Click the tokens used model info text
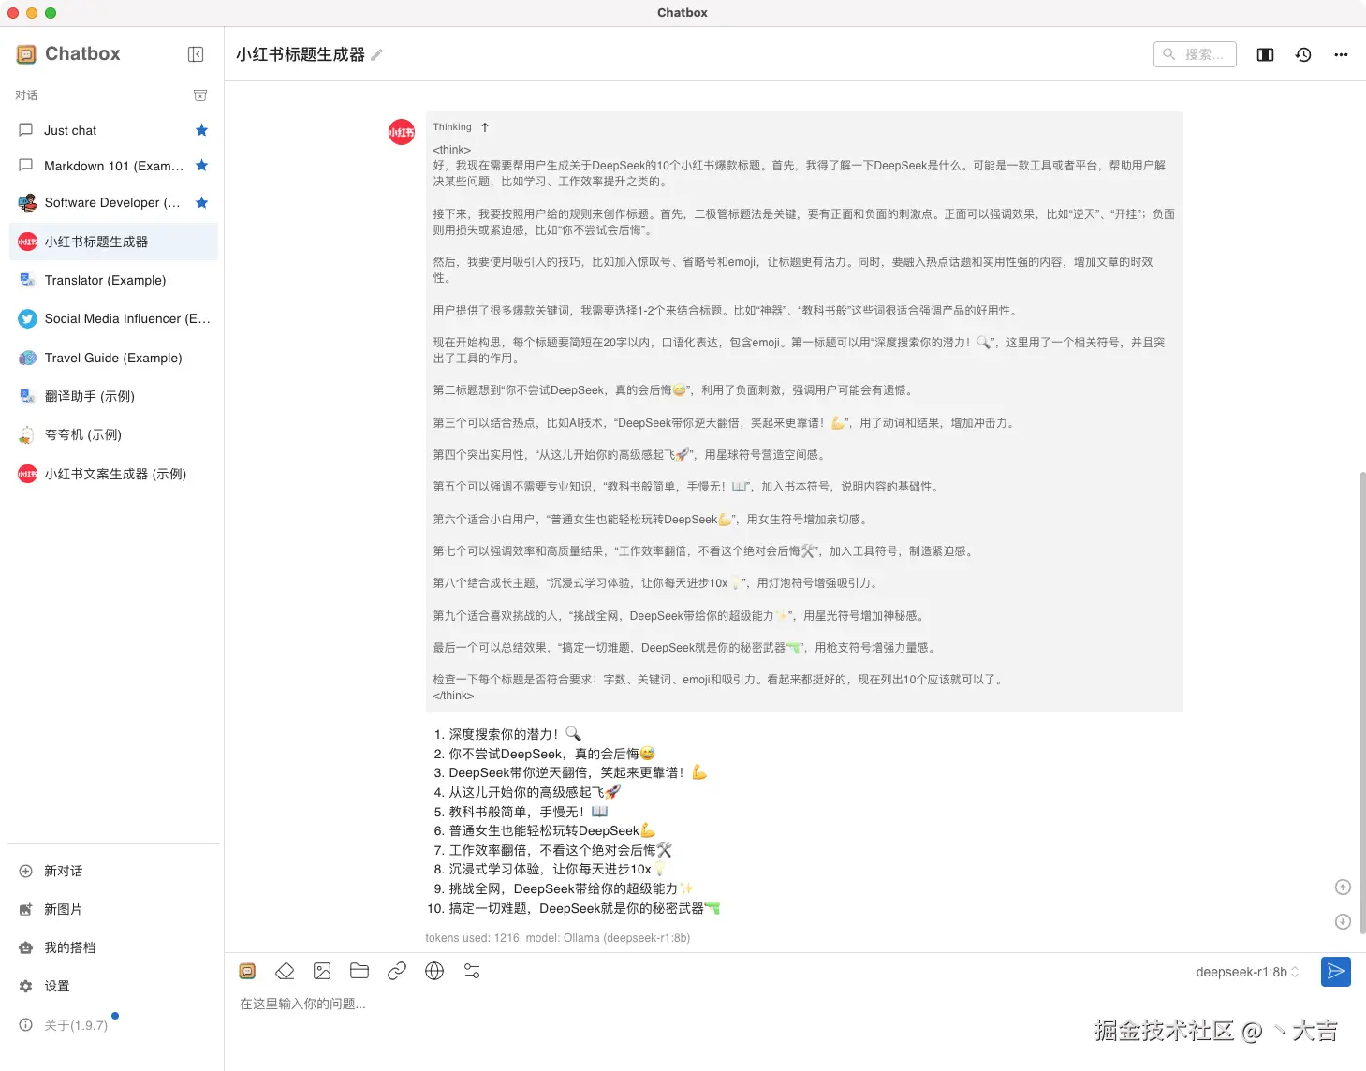This screenshot has width=1366, height=1071. [x=557, y=937]
